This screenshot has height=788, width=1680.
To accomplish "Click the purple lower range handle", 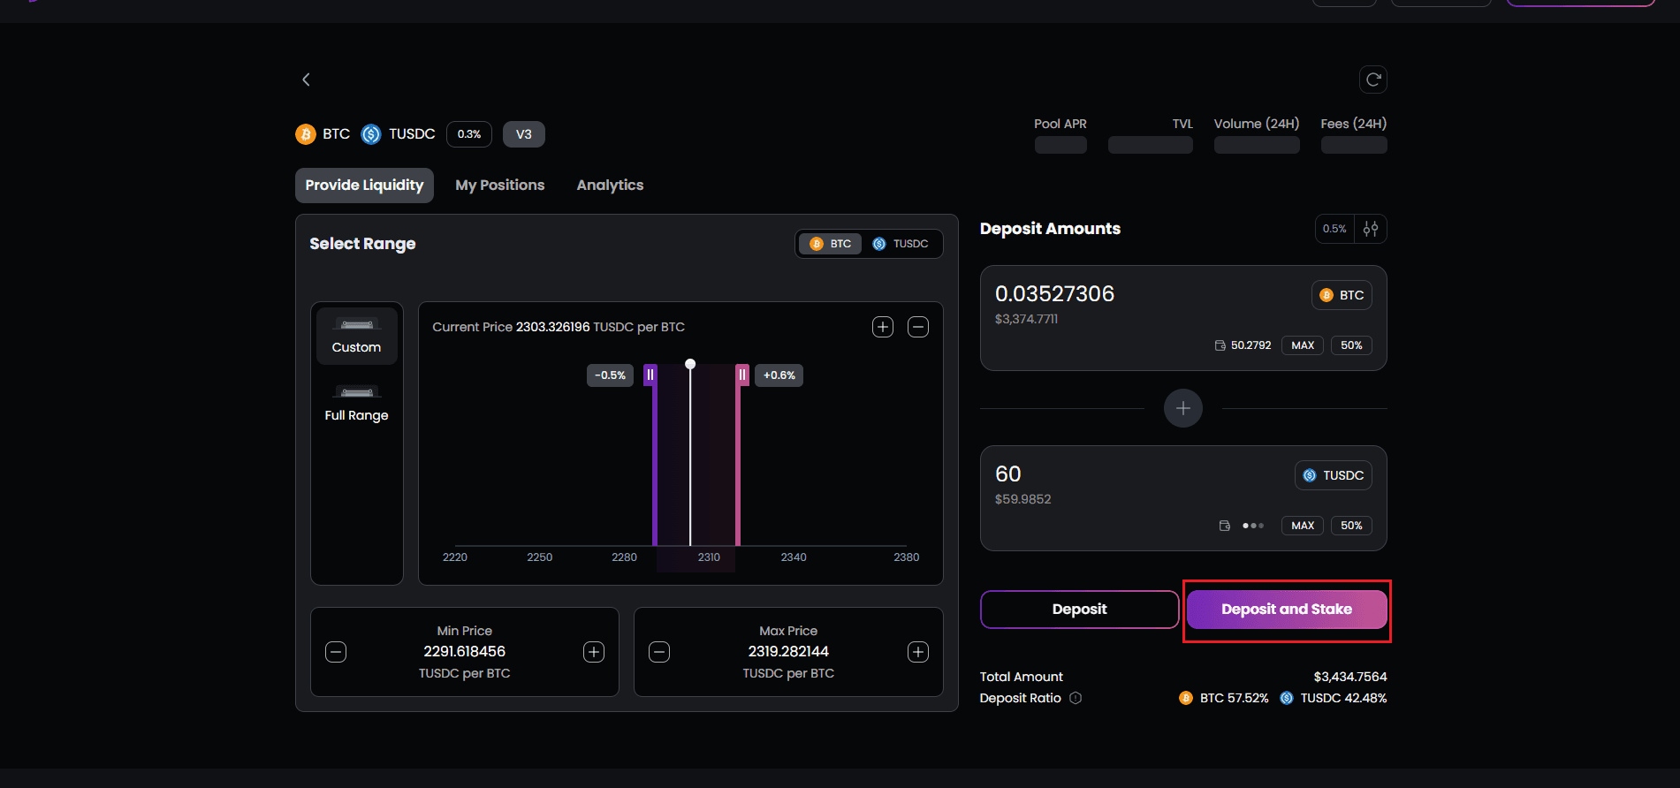I will [650, 375].
